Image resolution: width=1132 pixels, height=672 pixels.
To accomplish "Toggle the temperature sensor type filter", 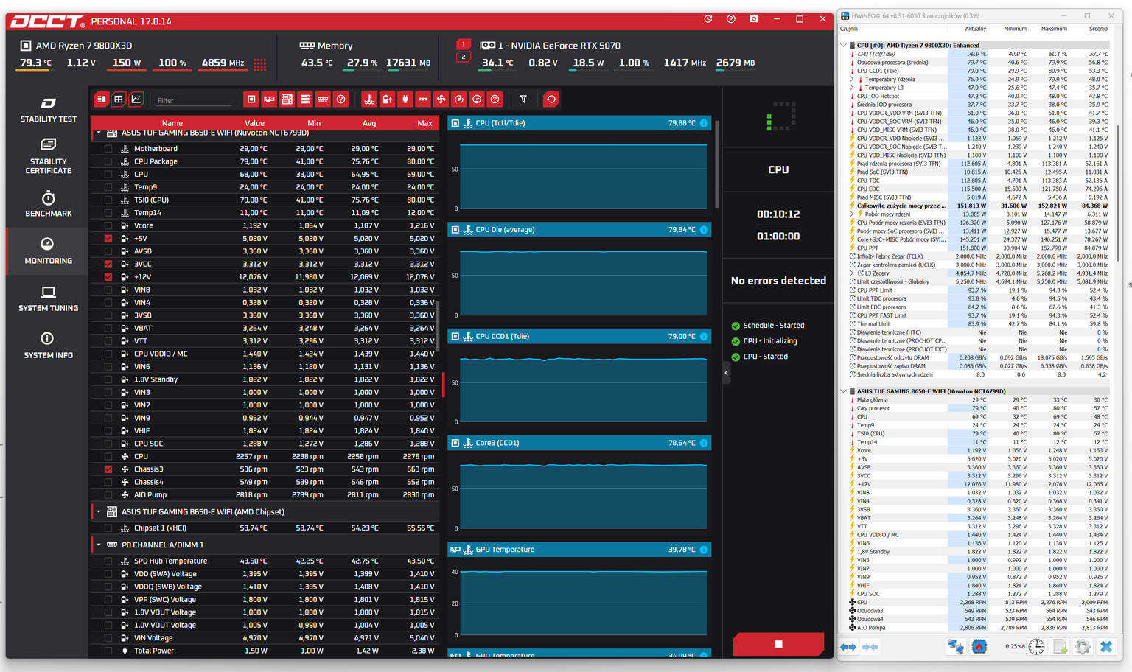I will 369,99.
